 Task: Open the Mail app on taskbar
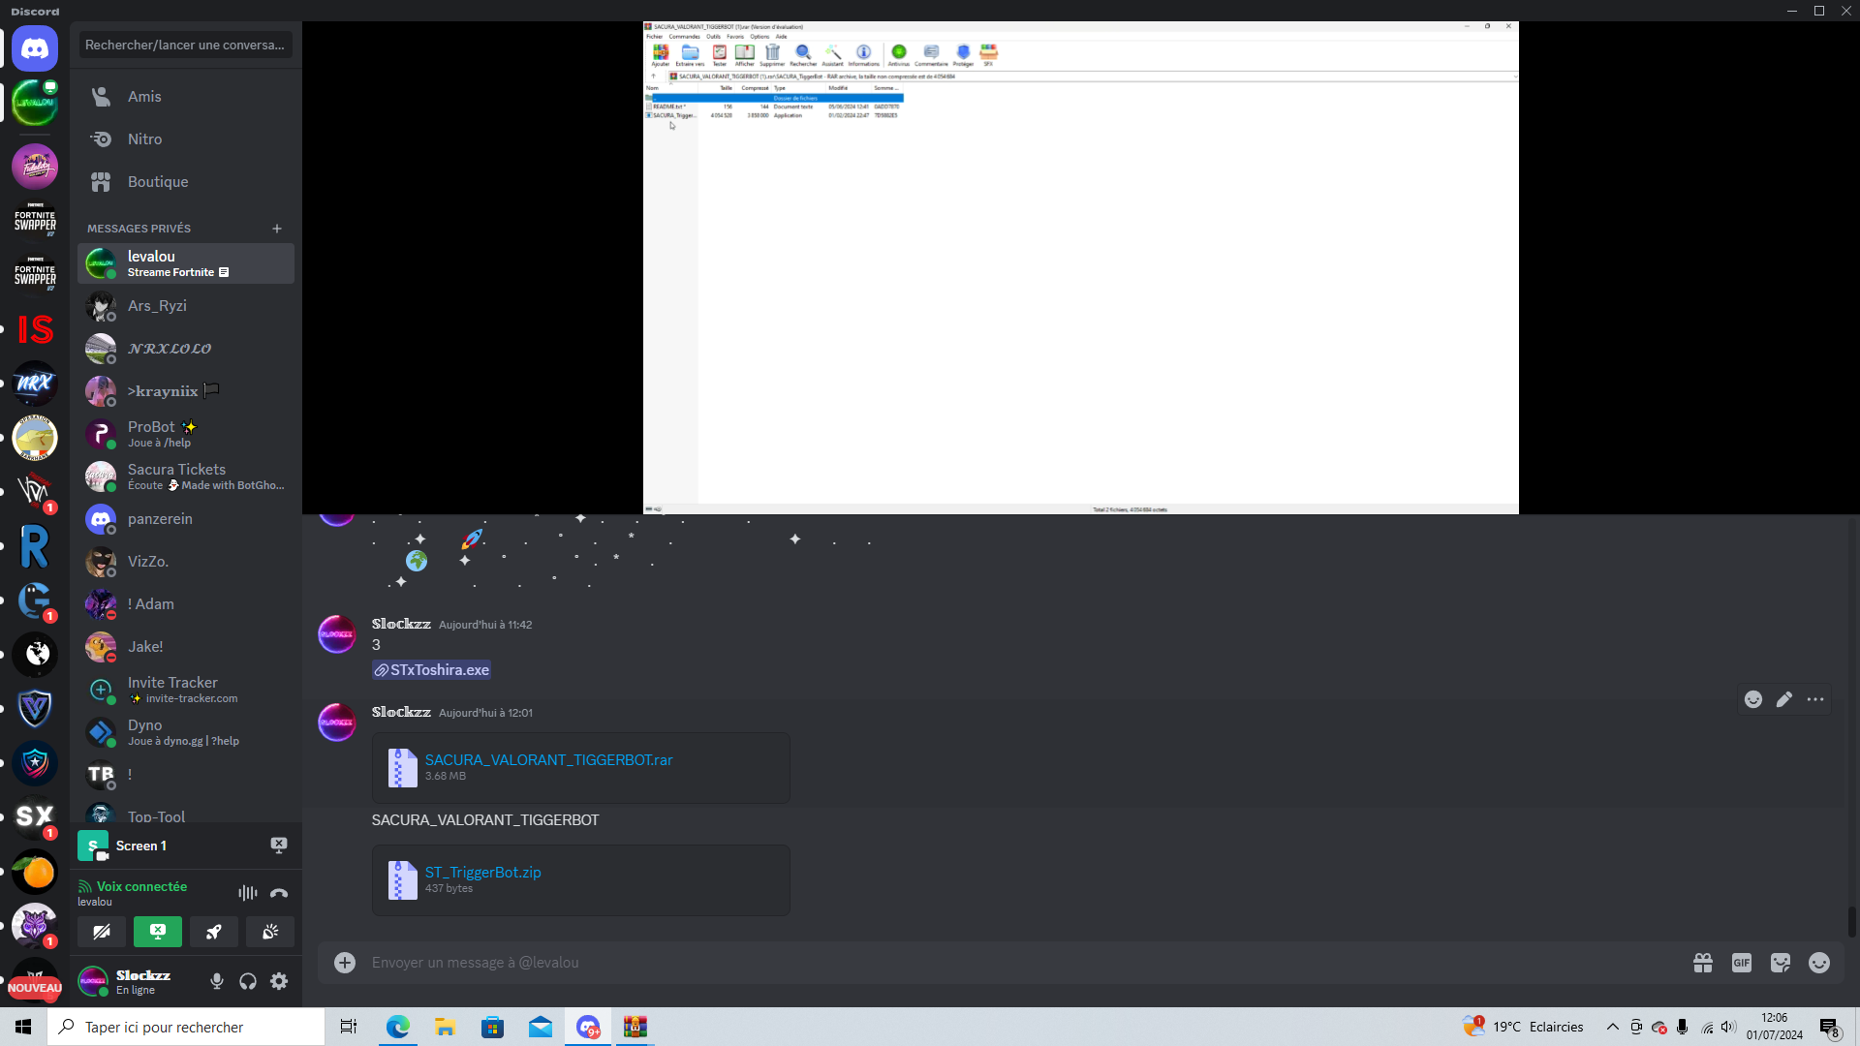coord(541,1027)
